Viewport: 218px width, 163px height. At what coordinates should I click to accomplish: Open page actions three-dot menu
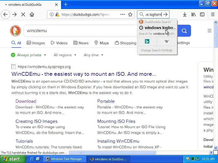pos(122,14)
